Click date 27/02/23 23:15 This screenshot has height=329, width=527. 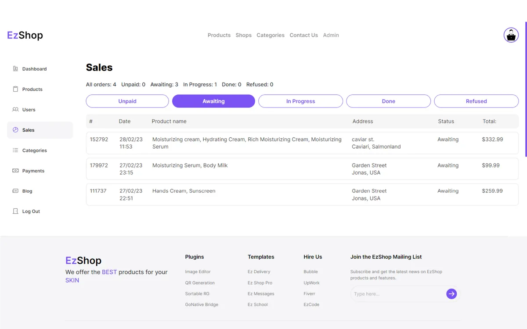[x=131, y=169]
